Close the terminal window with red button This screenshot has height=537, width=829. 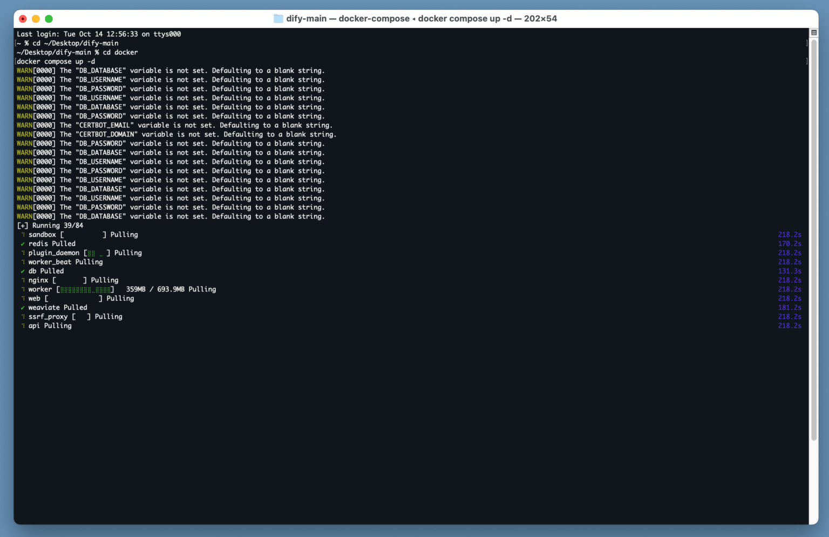[x=23, y=19]
